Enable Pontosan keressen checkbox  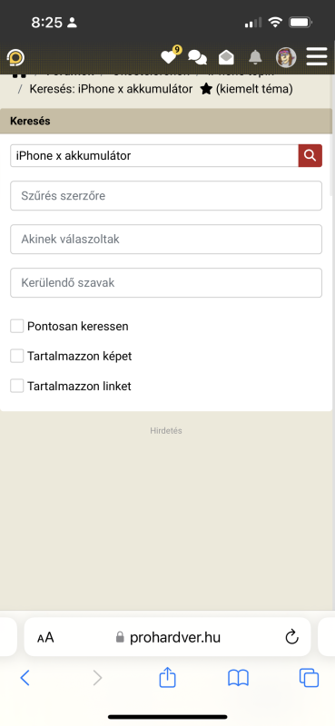tap(17, 326)
